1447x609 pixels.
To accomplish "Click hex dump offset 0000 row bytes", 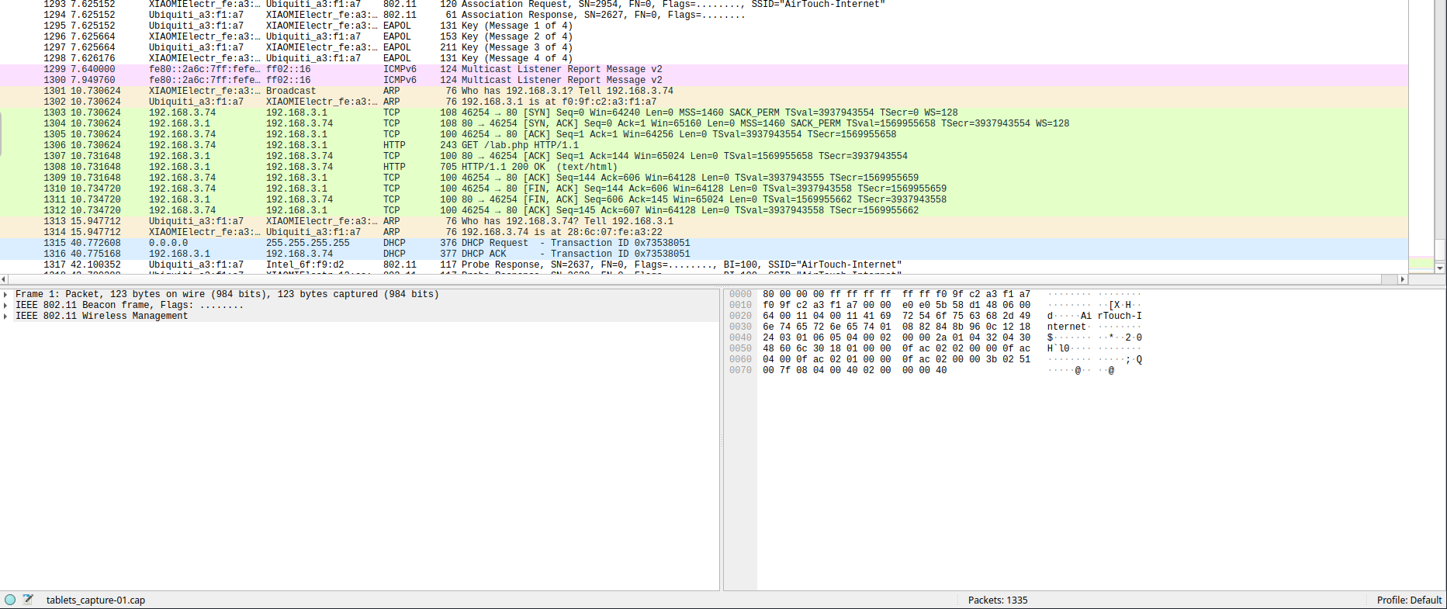I will click(x=896, y=295).
